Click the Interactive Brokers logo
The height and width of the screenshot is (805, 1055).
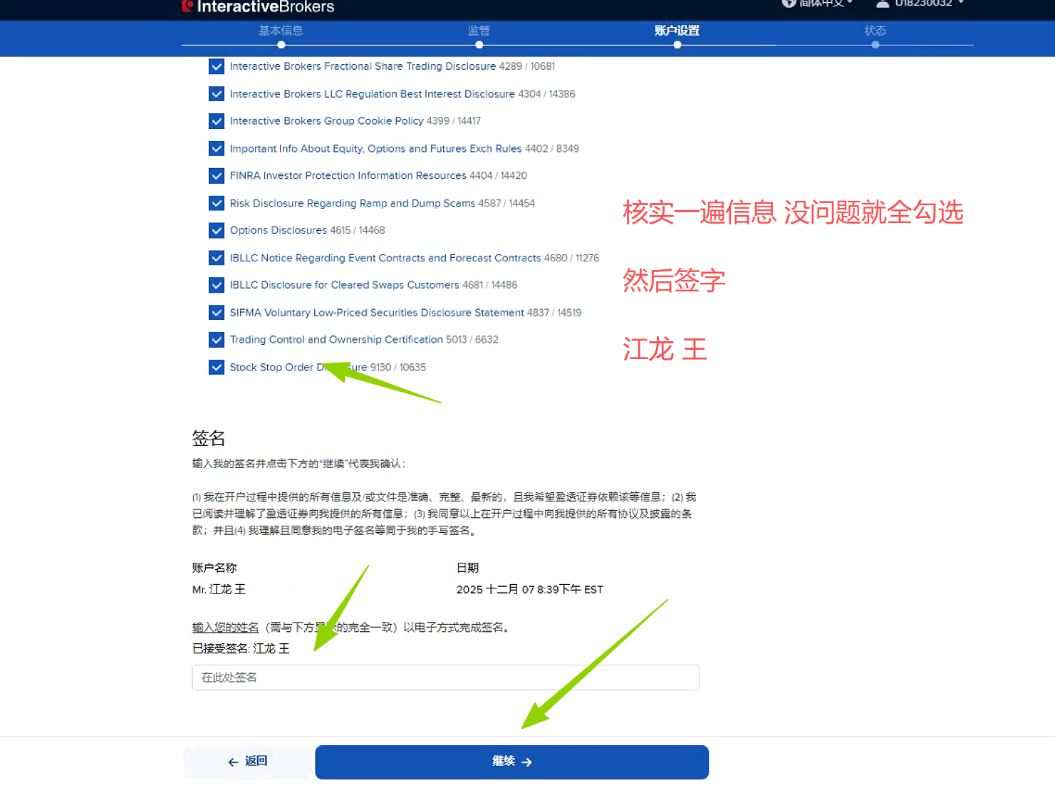(x=258, y=7)
